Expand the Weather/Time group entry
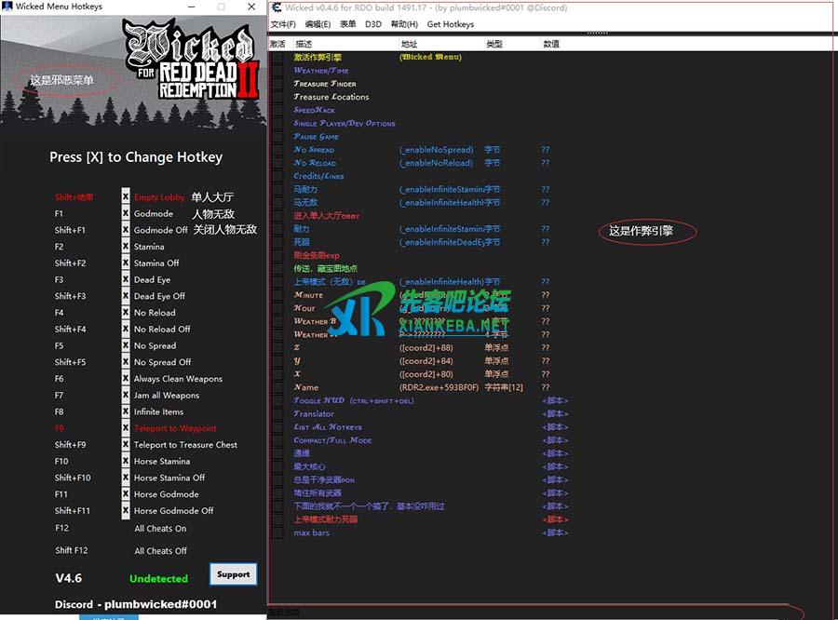Screen dimensions: 838x620 click(321, 71)
